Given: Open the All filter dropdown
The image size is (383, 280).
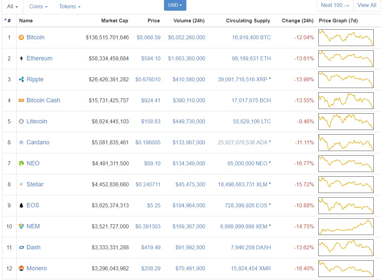Looking at the screenshot, I should [x=12, y=7].
